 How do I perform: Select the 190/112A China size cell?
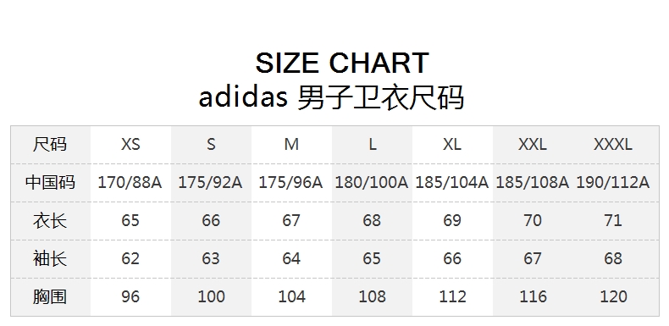(x=612, y=183)
